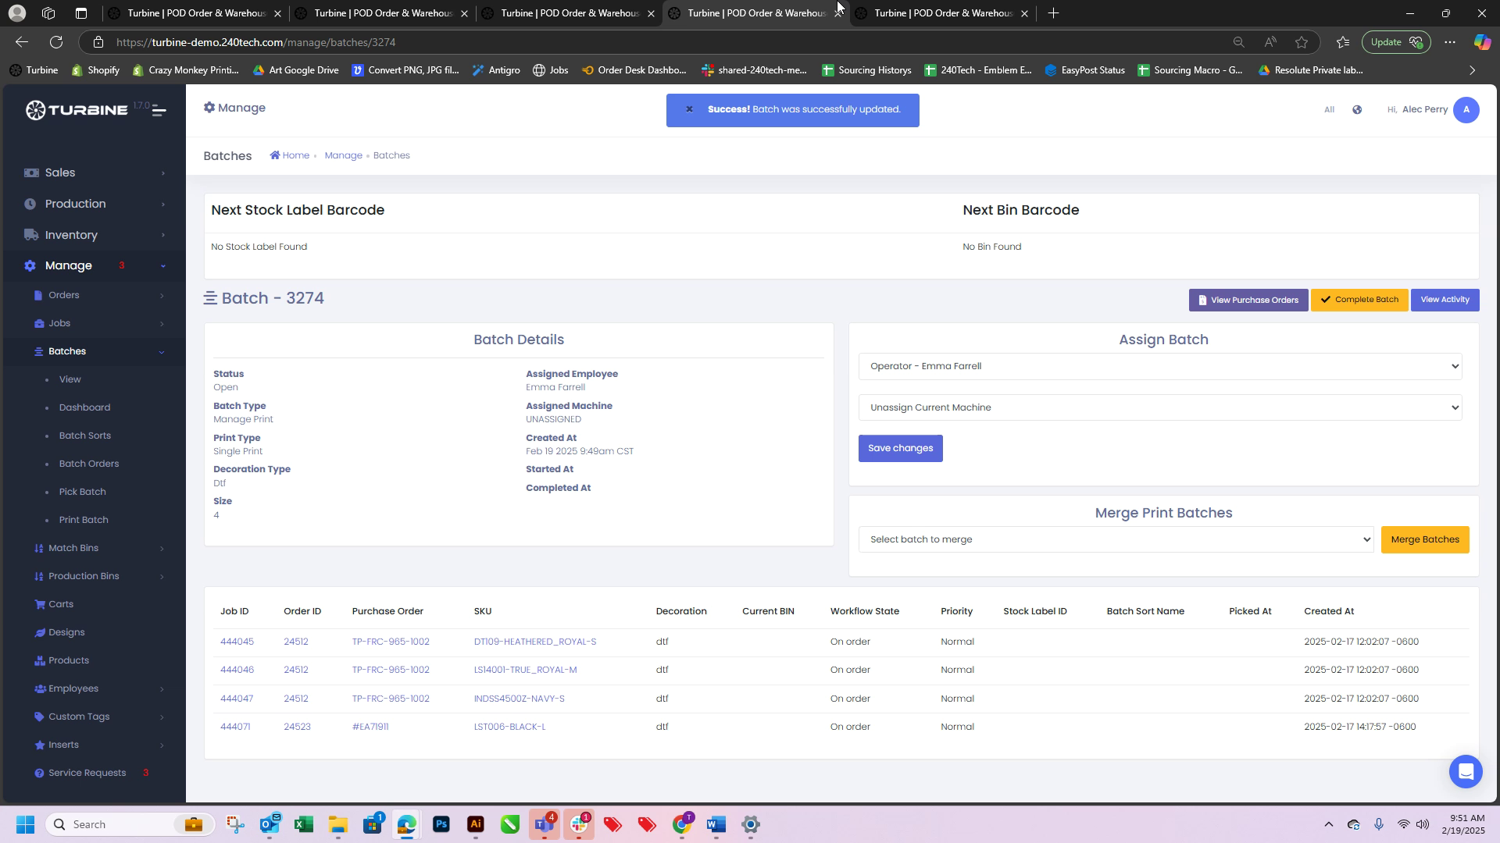Open Carts in the sidebar

coord(60,604)
